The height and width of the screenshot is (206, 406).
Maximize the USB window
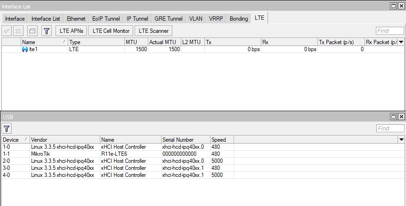pos(394,117)
